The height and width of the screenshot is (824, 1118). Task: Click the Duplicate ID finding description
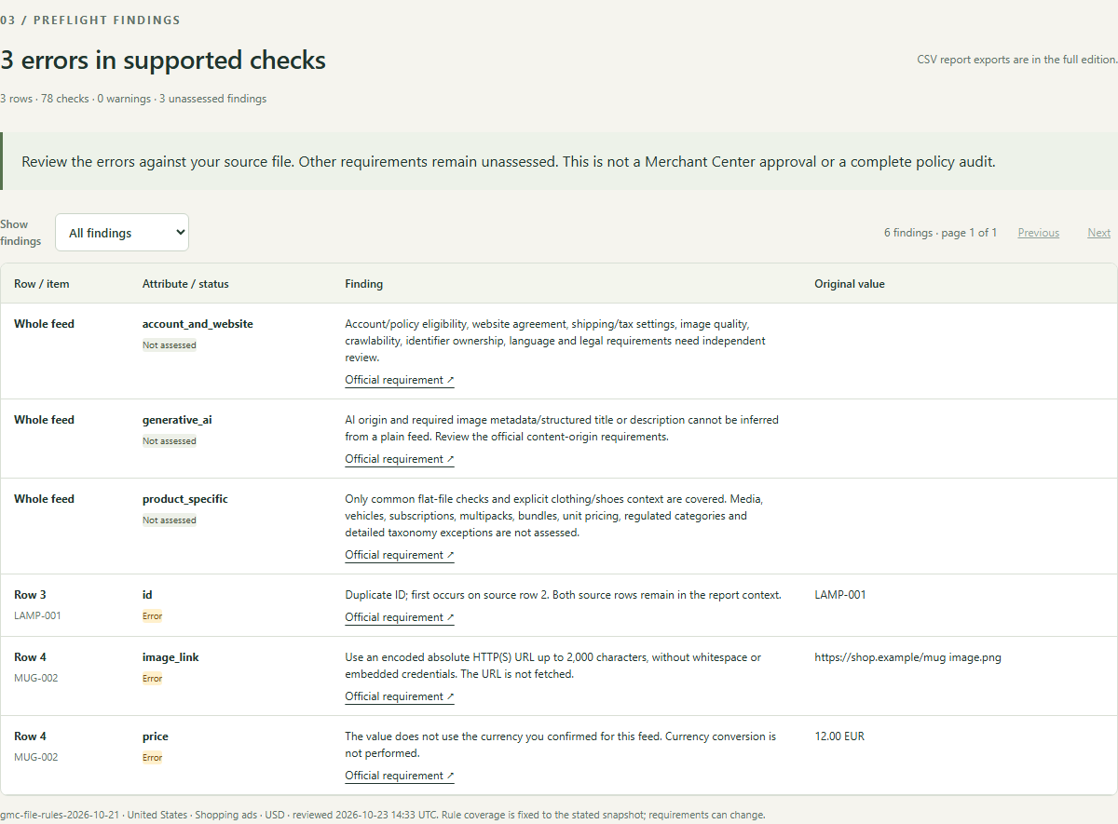click(x=563, y=595)
